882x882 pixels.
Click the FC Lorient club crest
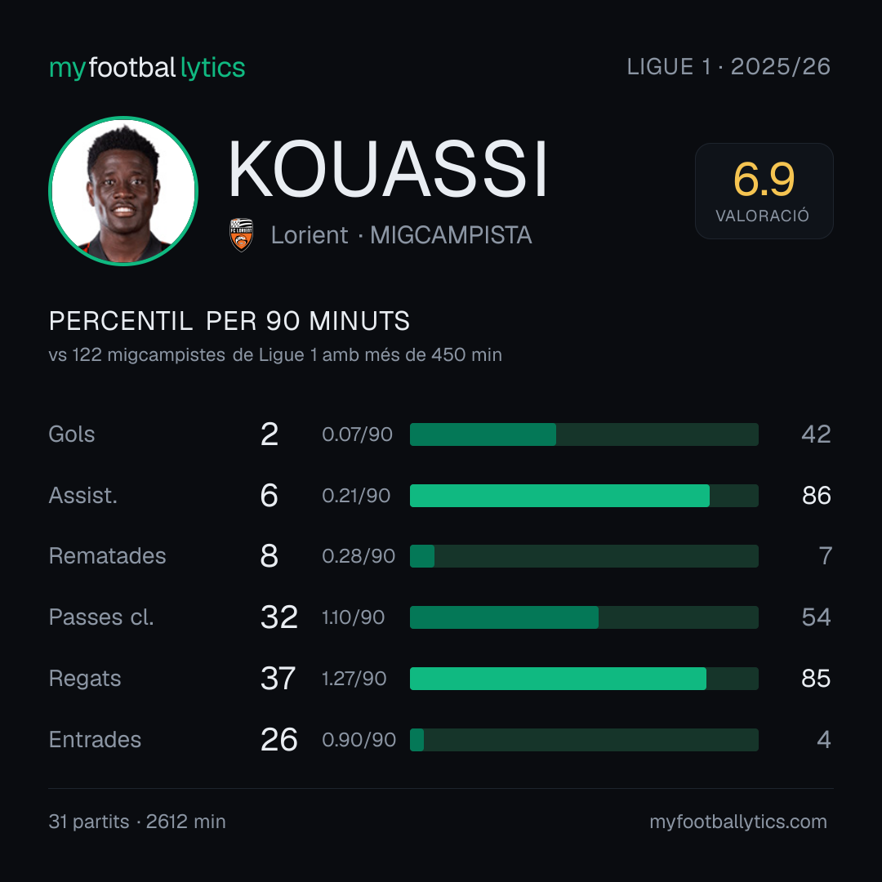pyautogui.click(x=241, y=234)
